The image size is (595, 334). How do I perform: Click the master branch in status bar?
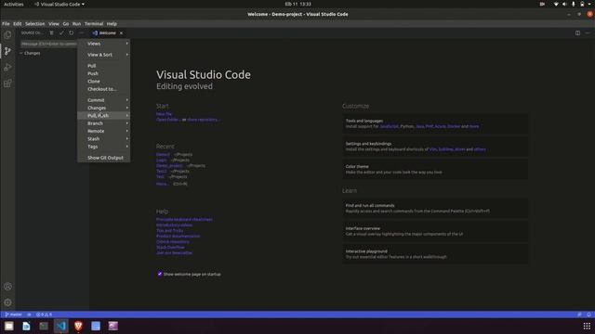coord(13,315)
